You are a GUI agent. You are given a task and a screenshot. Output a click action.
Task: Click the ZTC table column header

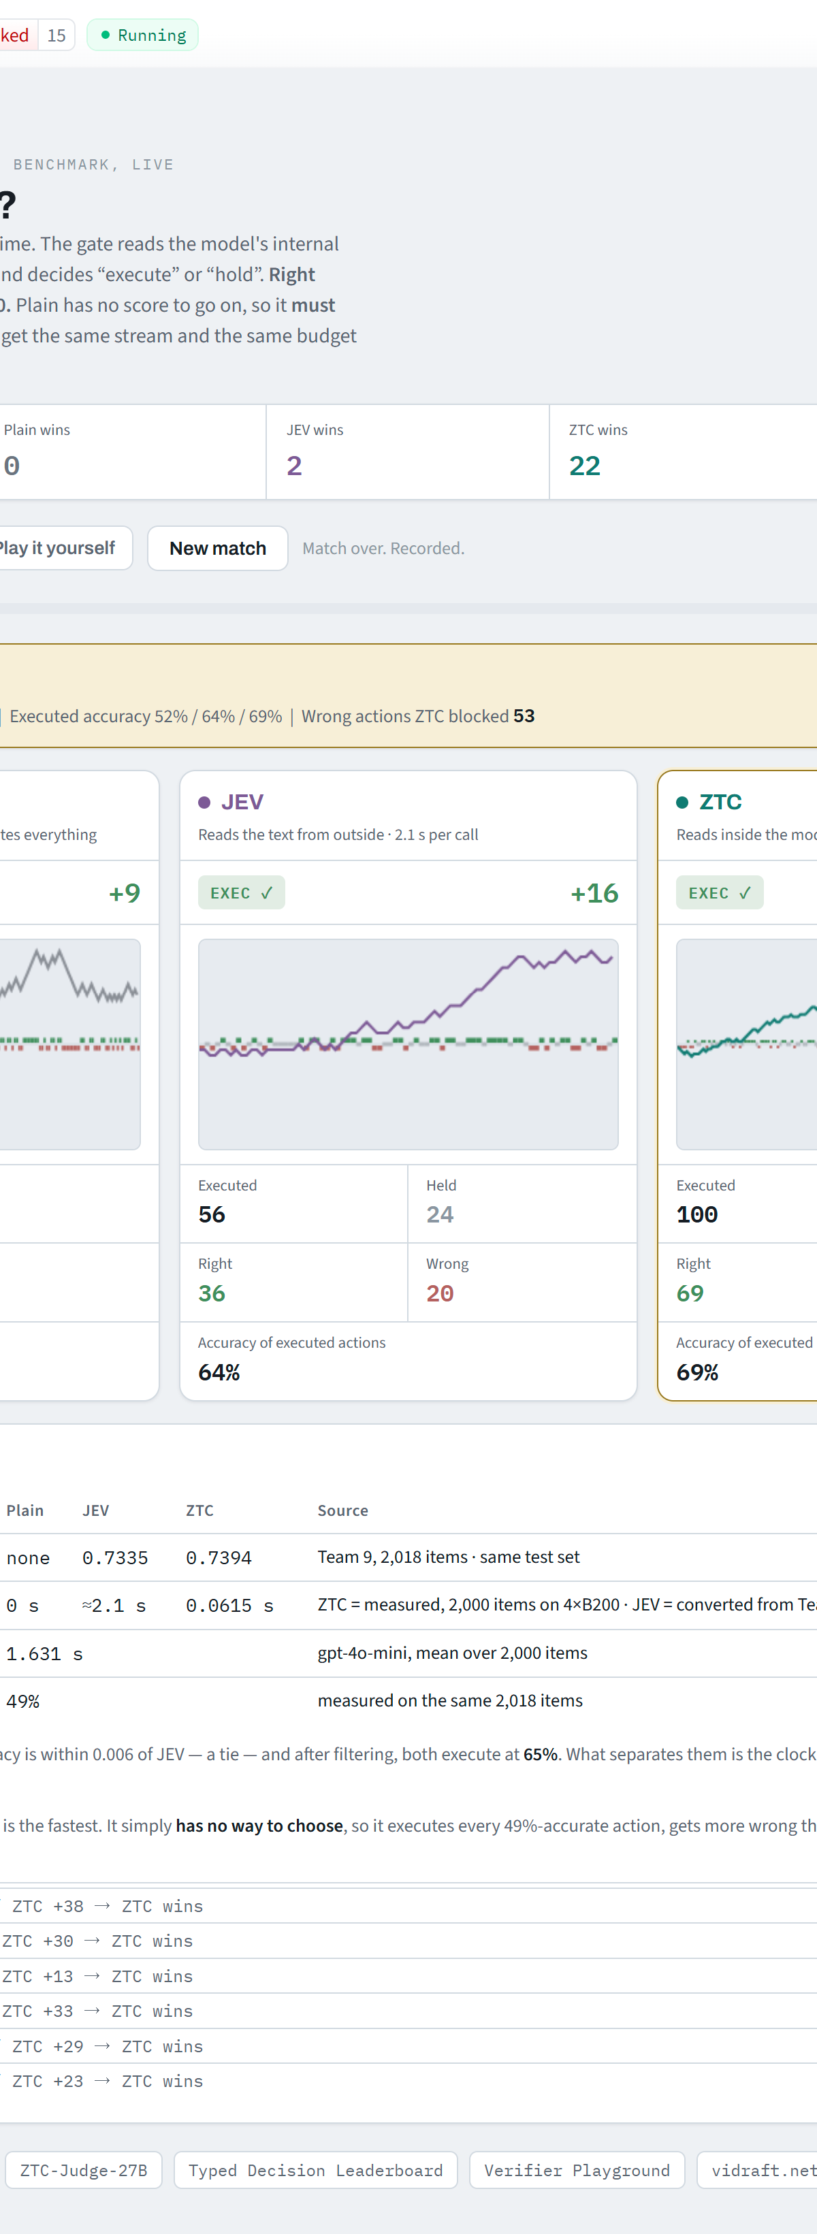point(199,1510)
